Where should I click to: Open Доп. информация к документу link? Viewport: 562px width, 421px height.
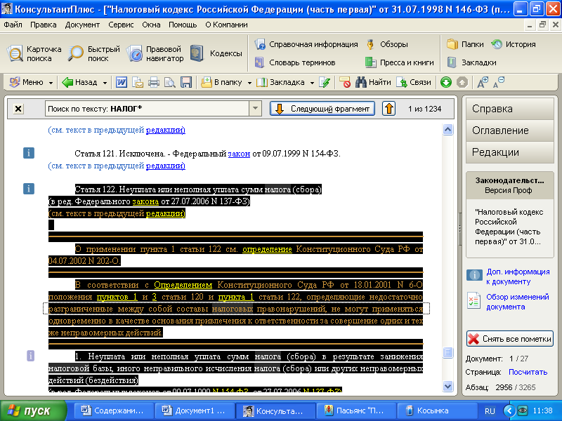coord(518,276)
